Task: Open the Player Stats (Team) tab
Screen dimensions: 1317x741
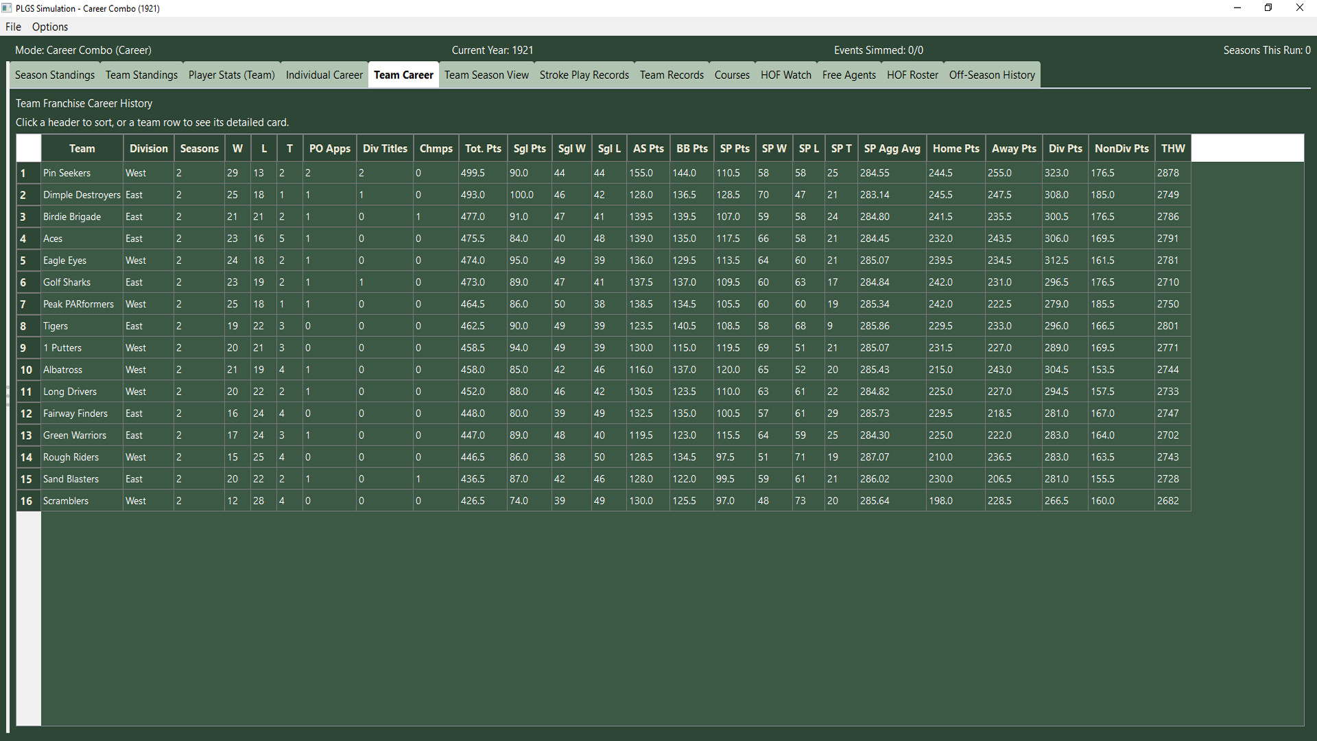Action: coord(231,75)
